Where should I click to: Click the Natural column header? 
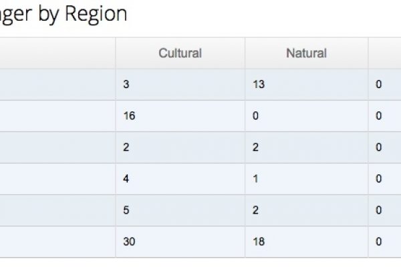[306, 53]
